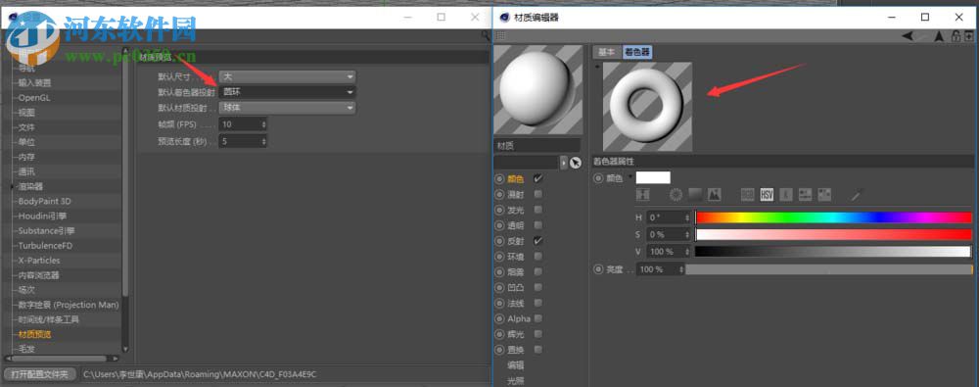Click the sphere material preview thumbnail

[x=537, y=90]
